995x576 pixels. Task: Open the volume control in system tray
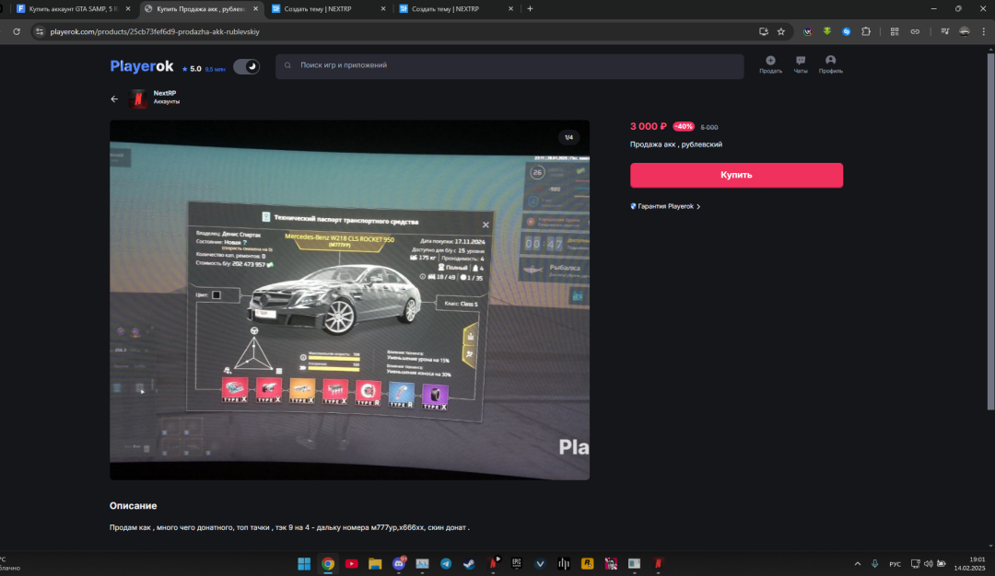(929, 563)
